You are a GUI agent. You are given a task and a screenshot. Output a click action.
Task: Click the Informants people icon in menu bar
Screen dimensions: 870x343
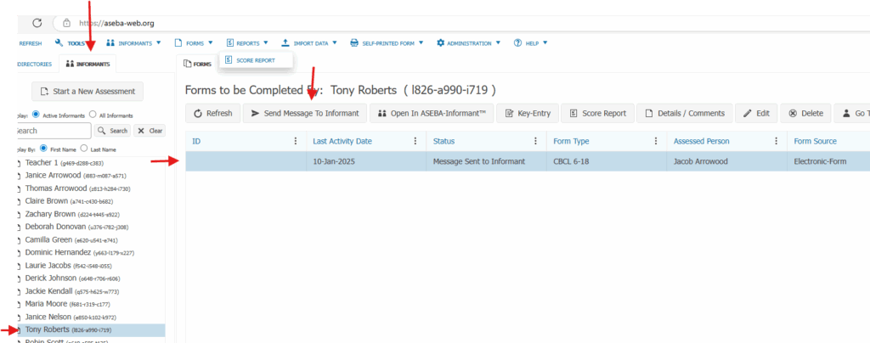pos(110,42)
